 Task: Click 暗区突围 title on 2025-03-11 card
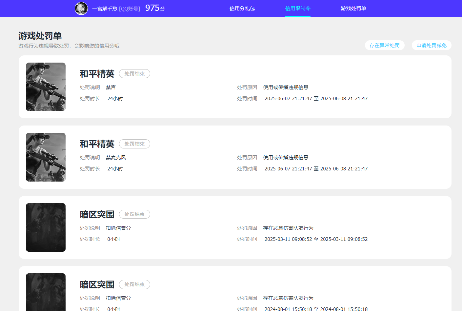click(x=97, y=215)
